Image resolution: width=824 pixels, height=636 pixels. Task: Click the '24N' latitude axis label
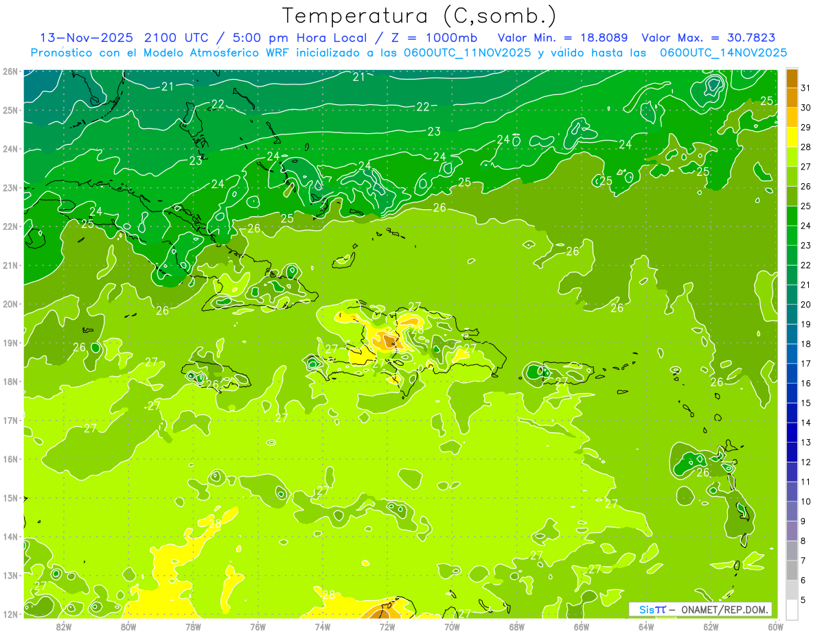click(x=10, y=149)
